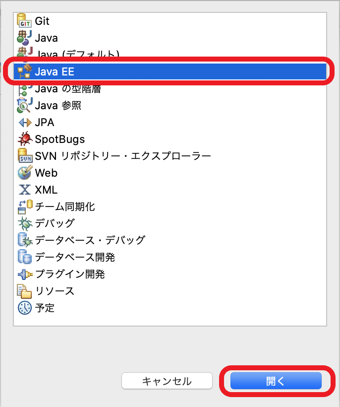Click the デバッグ green bug icon
Screen dimensions: 340x407
[25, 223]
